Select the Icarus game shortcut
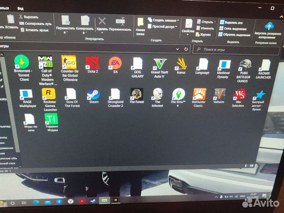This screenshot has width=284, height=213. pyautogui.click(x=181, y=66)
